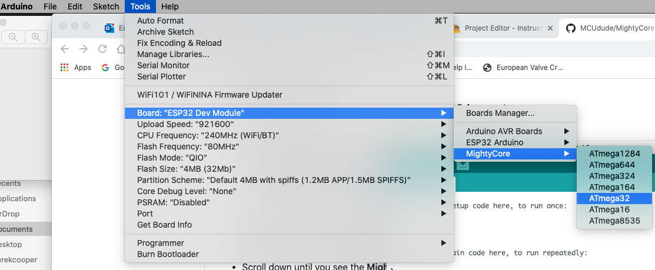Open Documents in the Finder sidebar

click(x=25, y=229)
